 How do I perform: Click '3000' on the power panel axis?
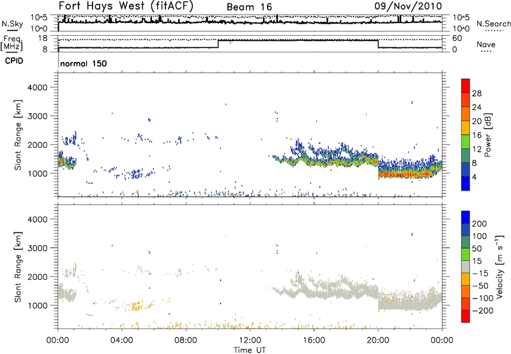37,116
